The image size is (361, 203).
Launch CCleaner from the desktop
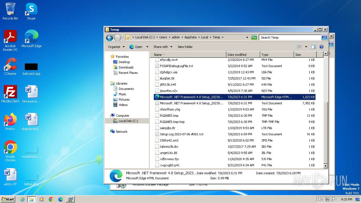(10, 67)
